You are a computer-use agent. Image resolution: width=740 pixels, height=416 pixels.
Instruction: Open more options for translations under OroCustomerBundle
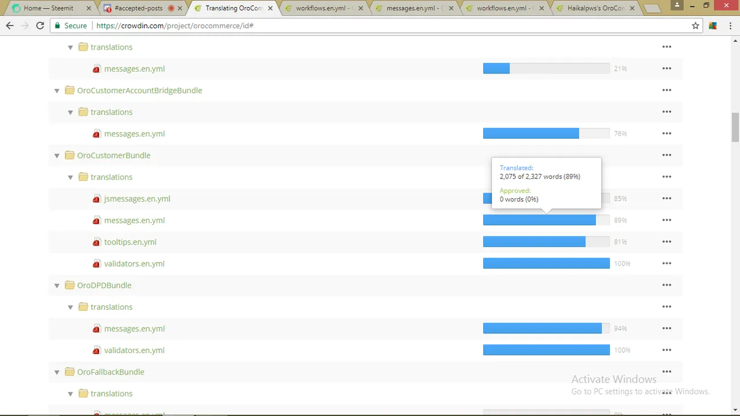667,177
